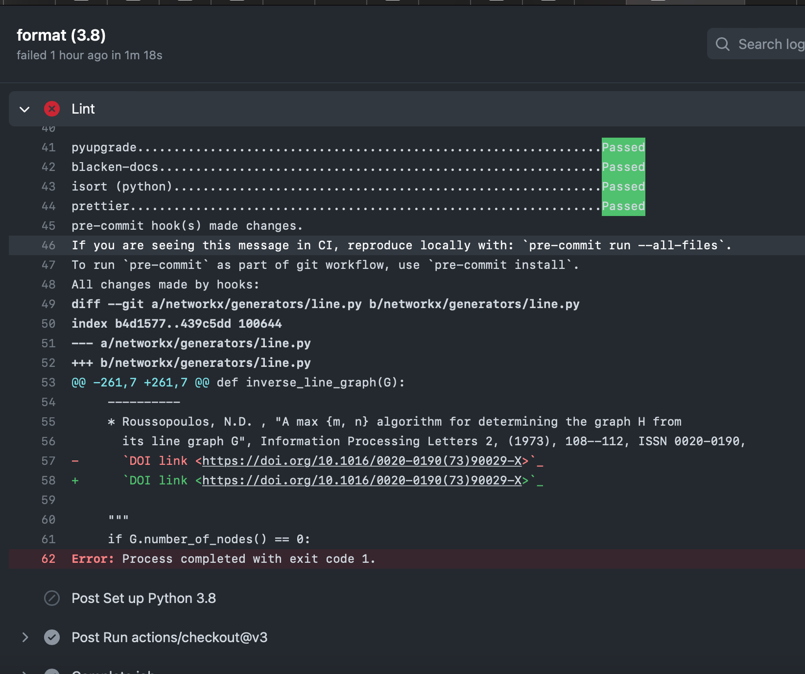Expand the Post Run actions/checkout@v3 step
Viewport: 805px width, 674px height.
click(x=25, y=637)
